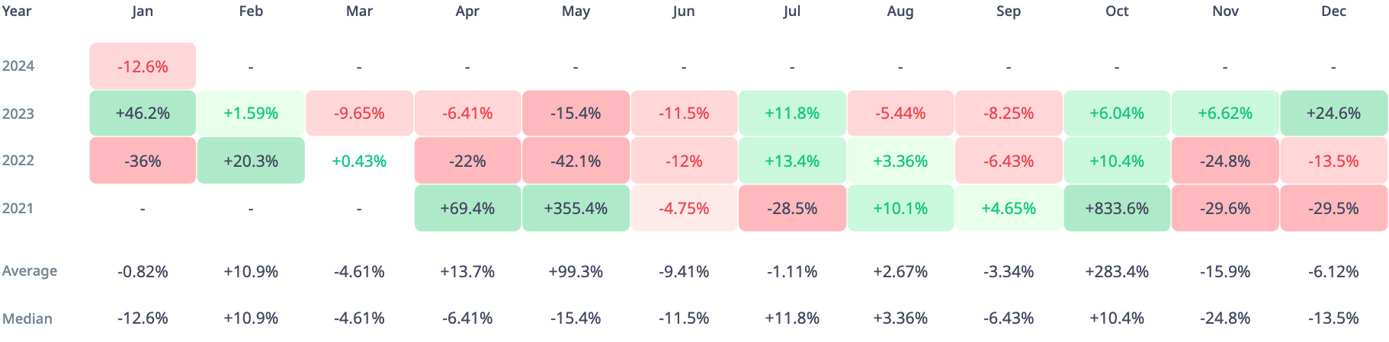The width and height of the screenshot is (1389, 342).
Task: Select the April 2021 +69.4% cell
Action: click(467, 208)
